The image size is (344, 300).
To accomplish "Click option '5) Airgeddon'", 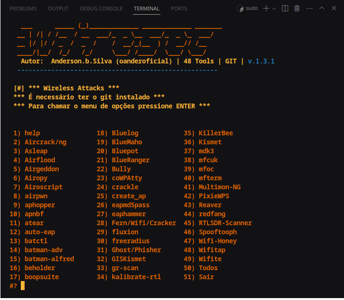I will [x=36, y=169].
